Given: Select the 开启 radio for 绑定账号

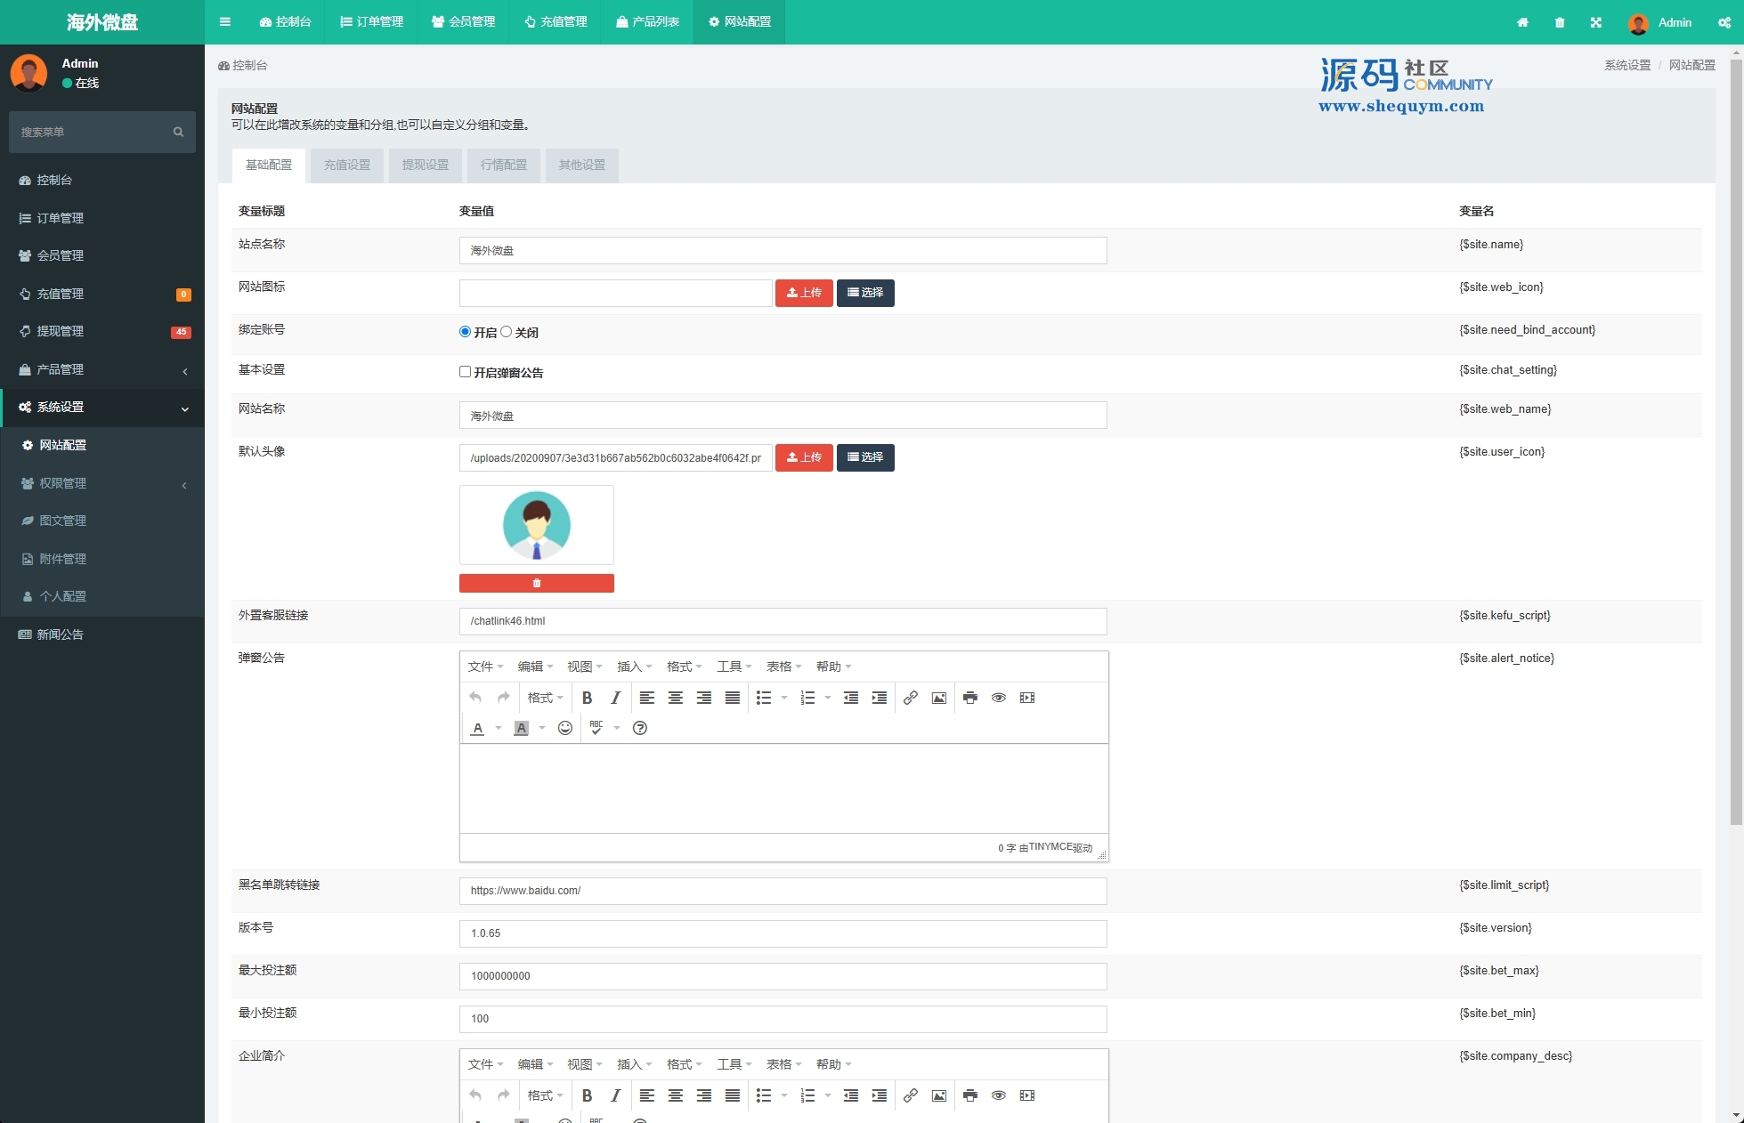Looking at the screenshot, I should click(x=465, y=332).
